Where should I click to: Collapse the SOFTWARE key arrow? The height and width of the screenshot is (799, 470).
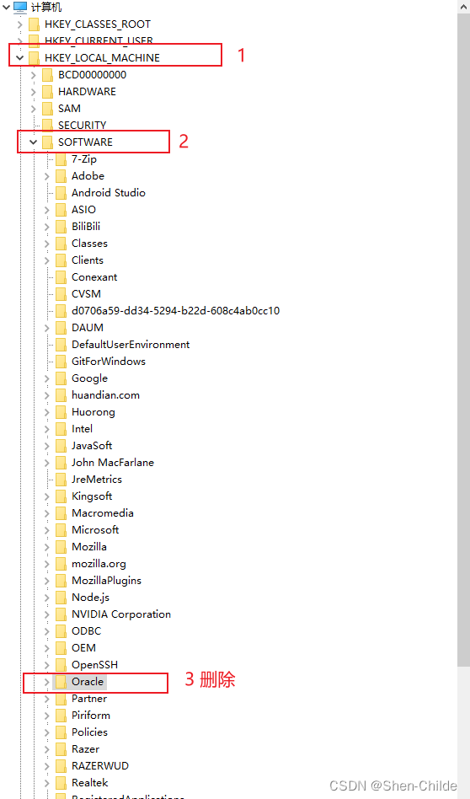point(34,142)
